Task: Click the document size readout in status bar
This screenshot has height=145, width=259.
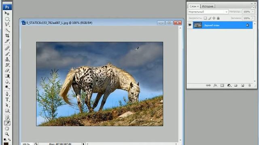Action: point(60,144)
